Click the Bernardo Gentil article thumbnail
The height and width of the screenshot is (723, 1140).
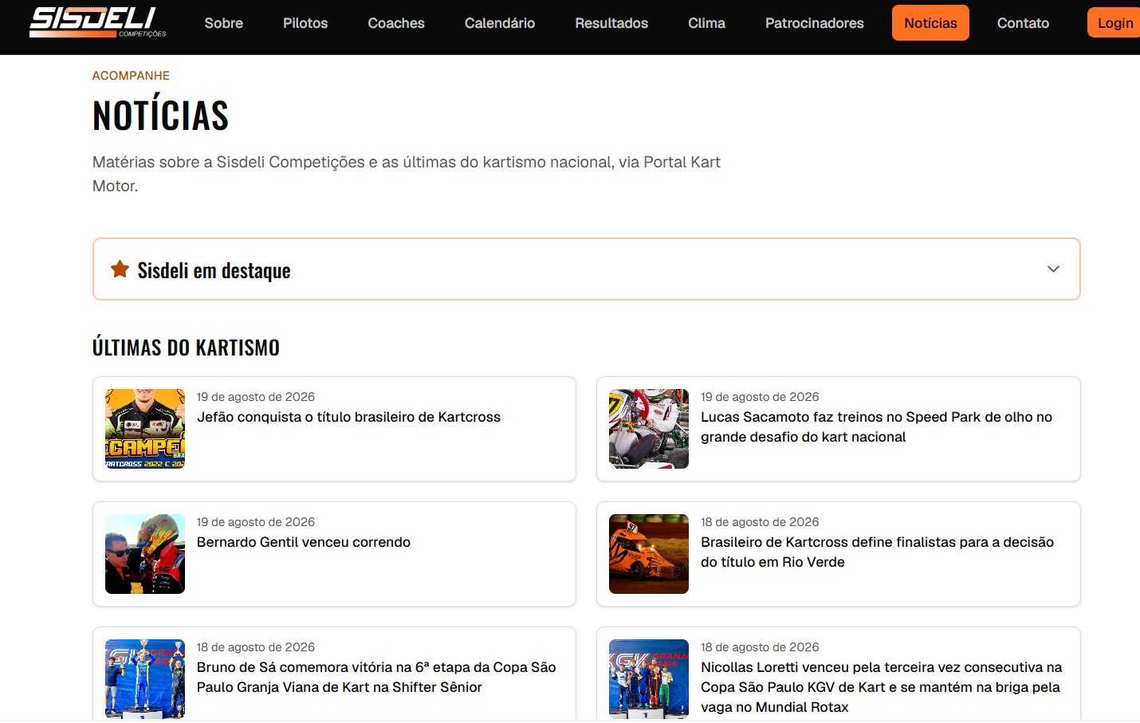[145, 554]
